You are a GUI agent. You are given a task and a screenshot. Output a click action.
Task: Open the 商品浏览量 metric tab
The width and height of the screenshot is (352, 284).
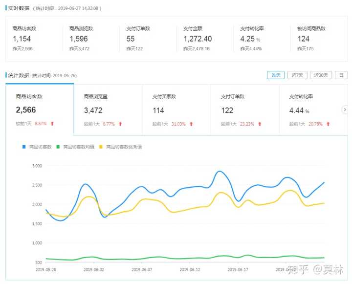(108, 109)
